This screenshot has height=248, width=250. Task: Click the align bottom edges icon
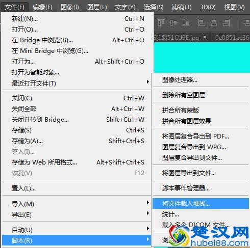coord(186,23)
